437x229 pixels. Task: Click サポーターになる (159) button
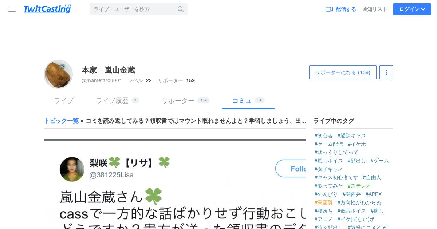click(343, 72)
